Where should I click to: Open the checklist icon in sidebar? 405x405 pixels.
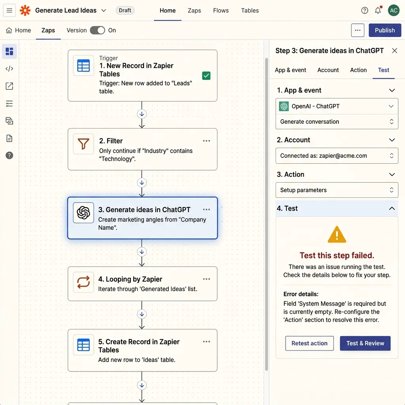[x=9, y=104]
